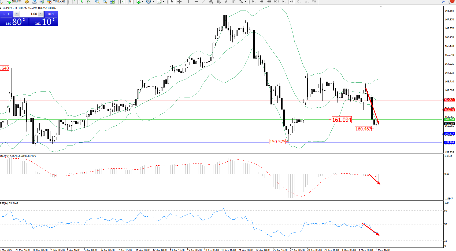Toggle the chart auto-scroll icon
Screen dimensions: 456x251
(x=122, y=2)
